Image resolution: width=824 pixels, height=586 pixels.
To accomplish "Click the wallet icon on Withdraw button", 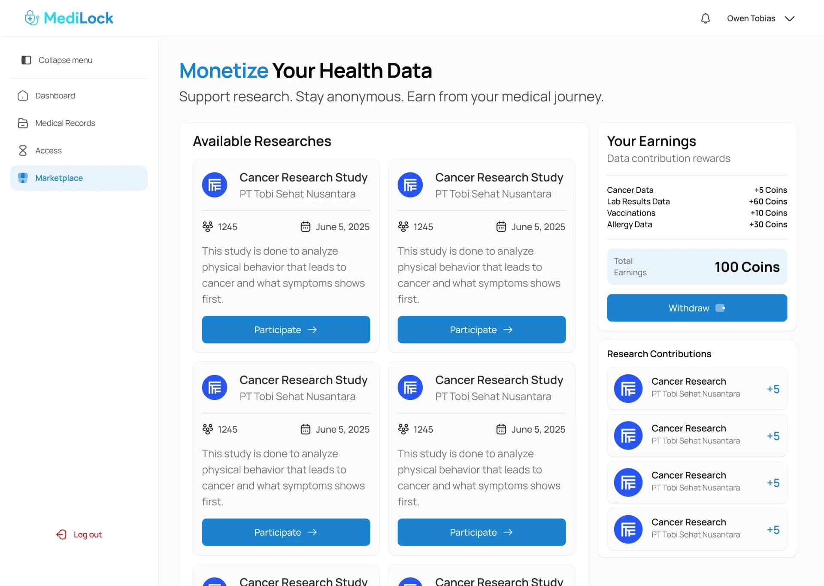I will click(720, 308).
